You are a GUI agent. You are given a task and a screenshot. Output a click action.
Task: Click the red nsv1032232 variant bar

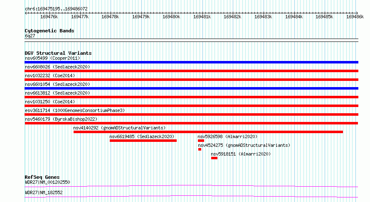click(x=191, y=80)
